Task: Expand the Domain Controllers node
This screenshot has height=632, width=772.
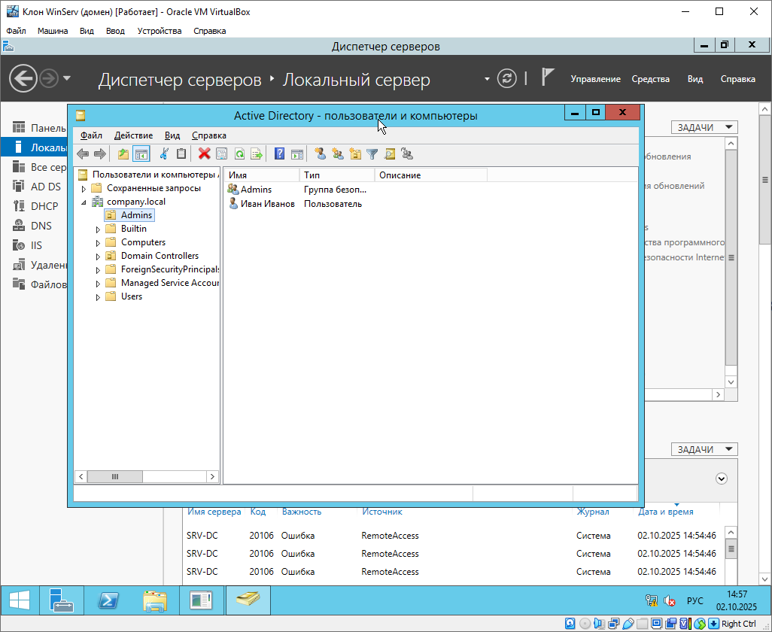Action: point(98,257)
